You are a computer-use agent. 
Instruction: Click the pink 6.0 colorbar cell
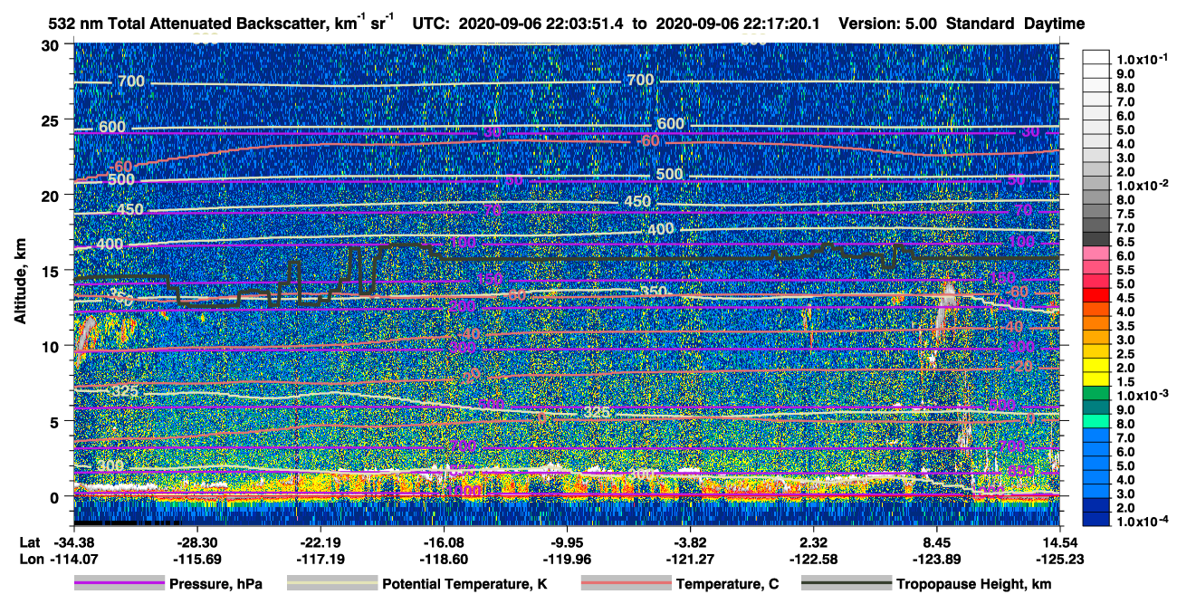pyautogui.click(x=1096, y=255)
